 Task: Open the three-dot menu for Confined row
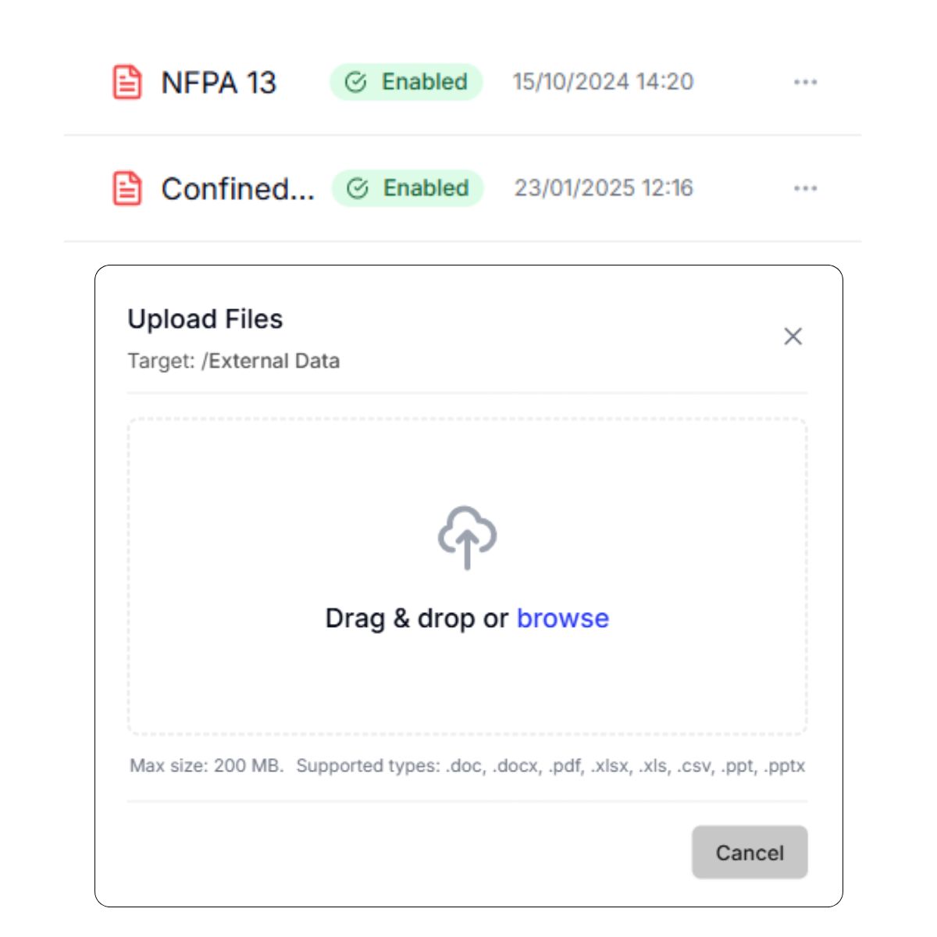pyautogui.click(x=805, y=188)
